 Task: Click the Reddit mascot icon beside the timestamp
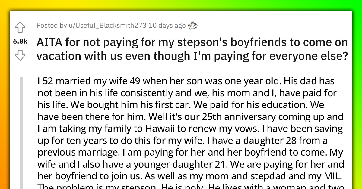[193, 26]
